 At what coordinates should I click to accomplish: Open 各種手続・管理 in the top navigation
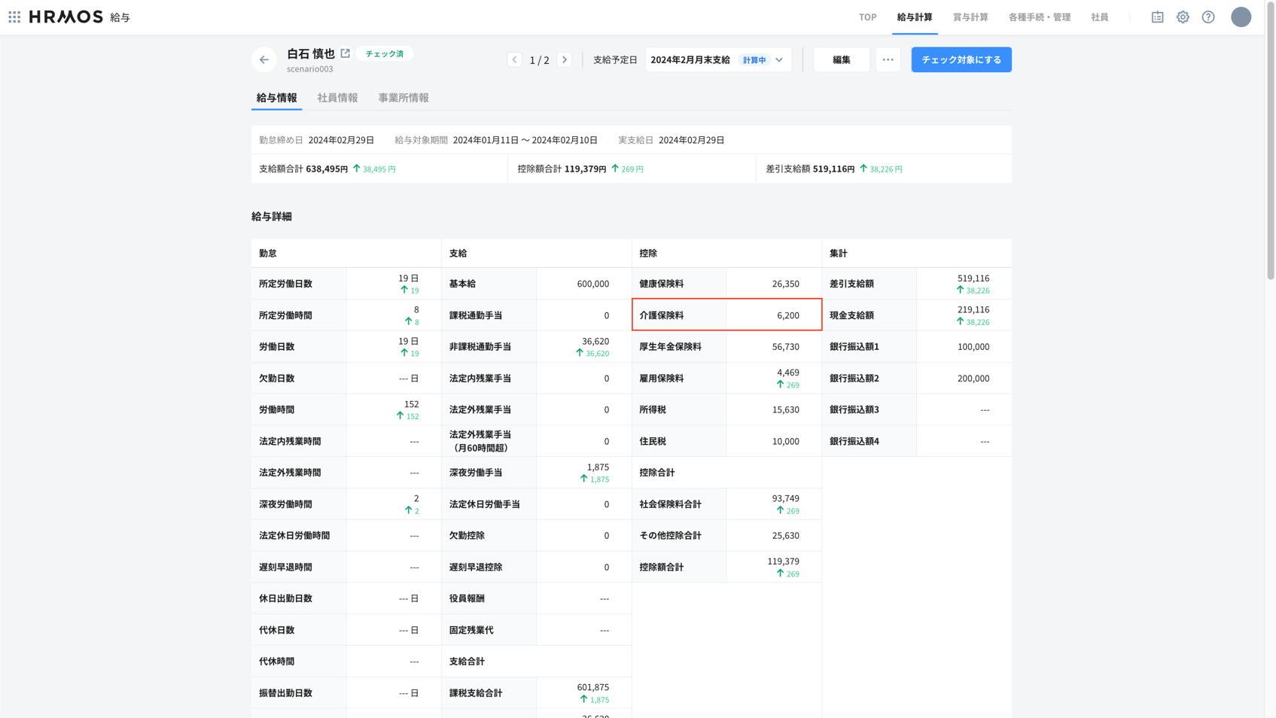(x=1039, y=17)
